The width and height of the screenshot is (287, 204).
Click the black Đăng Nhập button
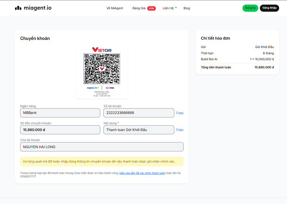click(x=269, y=8)
